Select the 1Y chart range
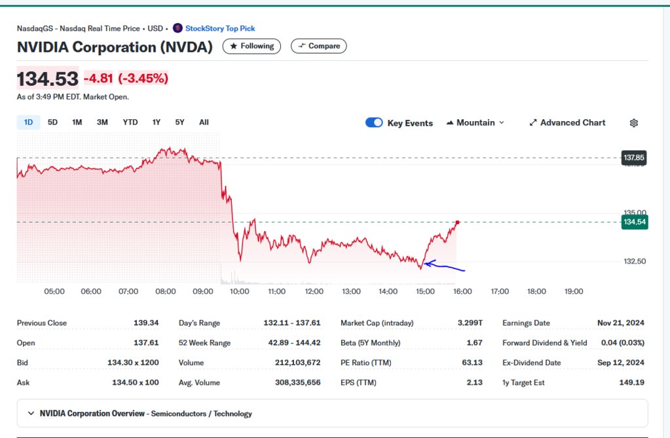This screenshot has height=438, width=670. pos(157,122)
